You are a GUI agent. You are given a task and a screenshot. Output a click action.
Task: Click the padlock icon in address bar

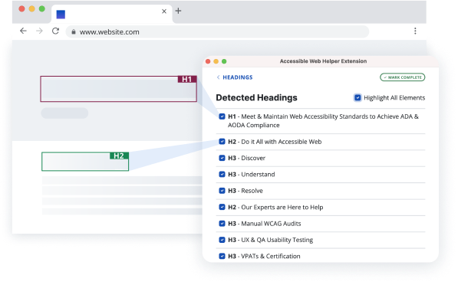74,32
